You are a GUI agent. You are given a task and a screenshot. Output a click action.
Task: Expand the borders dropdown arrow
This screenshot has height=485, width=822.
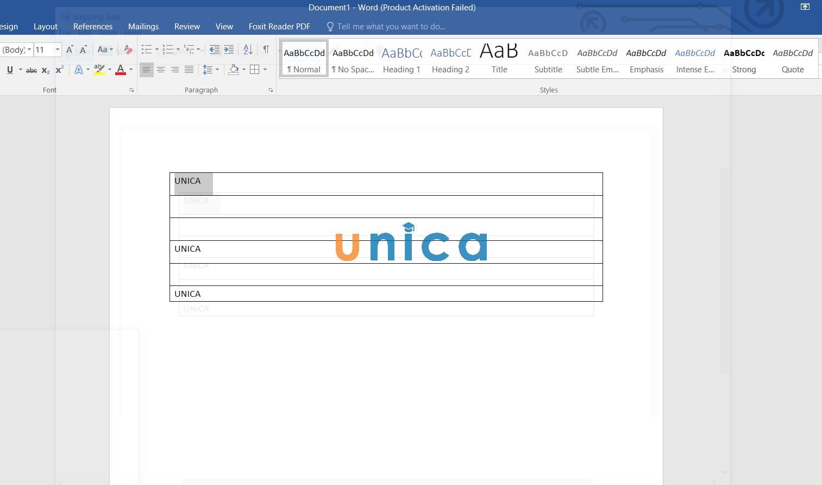(x=265, y=70)
